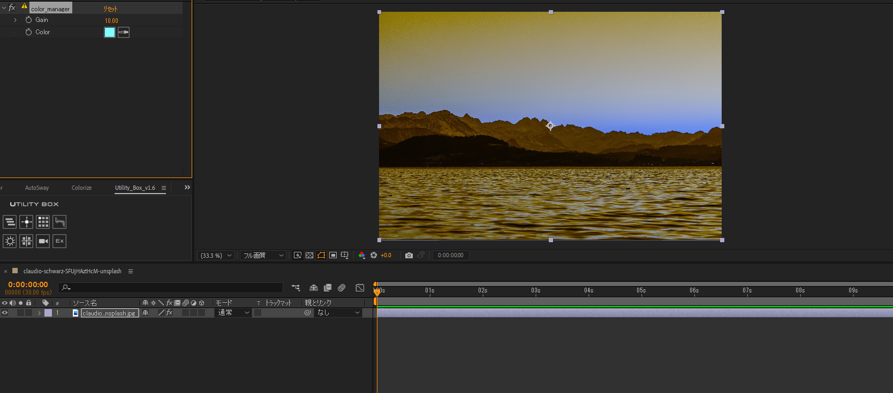Take a snapshot with camera icon
Image resolution: width=893 pixels, height=393 pixels.
[409, 256]
